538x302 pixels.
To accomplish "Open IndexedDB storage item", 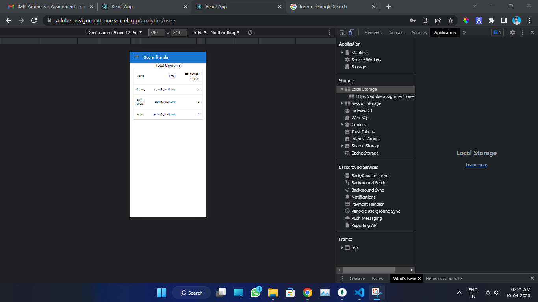I will pos(362,110).
